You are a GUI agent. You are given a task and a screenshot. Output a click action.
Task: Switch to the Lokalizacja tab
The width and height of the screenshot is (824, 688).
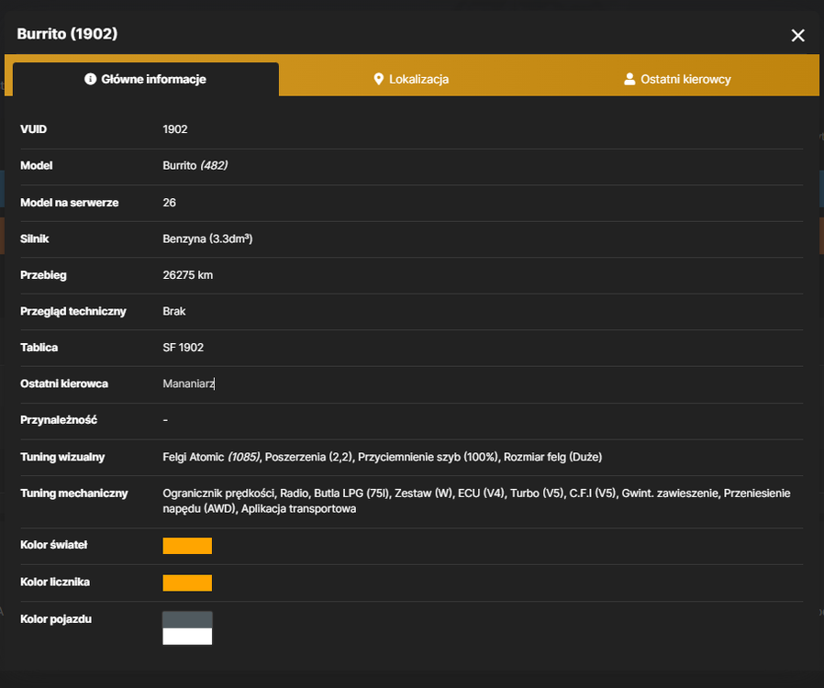pos(411,79)
